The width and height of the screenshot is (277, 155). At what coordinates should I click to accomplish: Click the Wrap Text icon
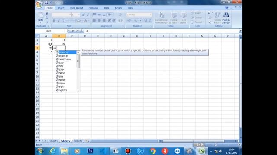click(120, 15)
